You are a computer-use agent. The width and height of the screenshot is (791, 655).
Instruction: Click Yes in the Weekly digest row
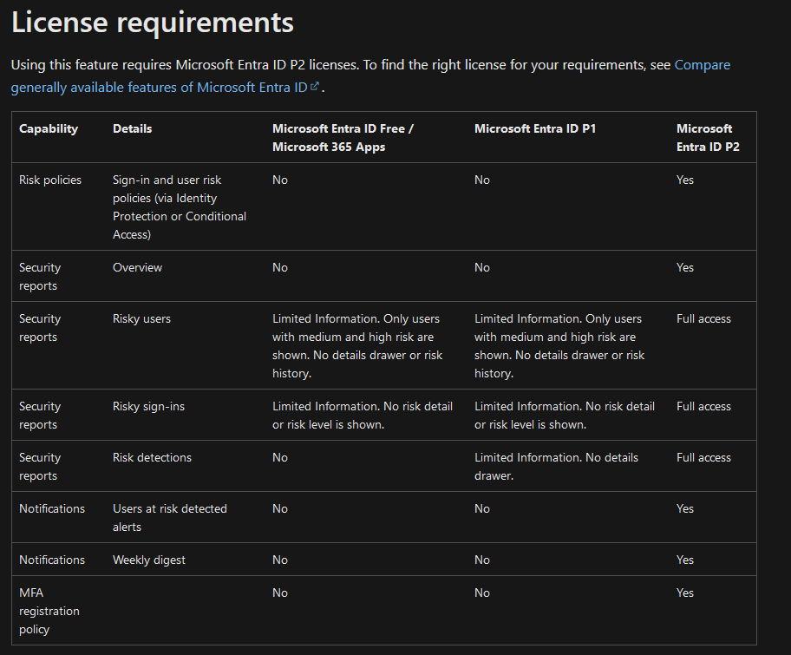point(685,560)
